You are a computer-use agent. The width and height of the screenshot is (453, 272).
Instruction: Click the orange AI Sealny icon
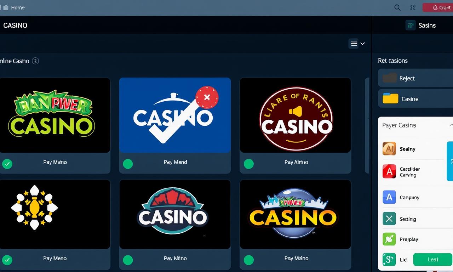pyautogui.click(x=389, y=149)
